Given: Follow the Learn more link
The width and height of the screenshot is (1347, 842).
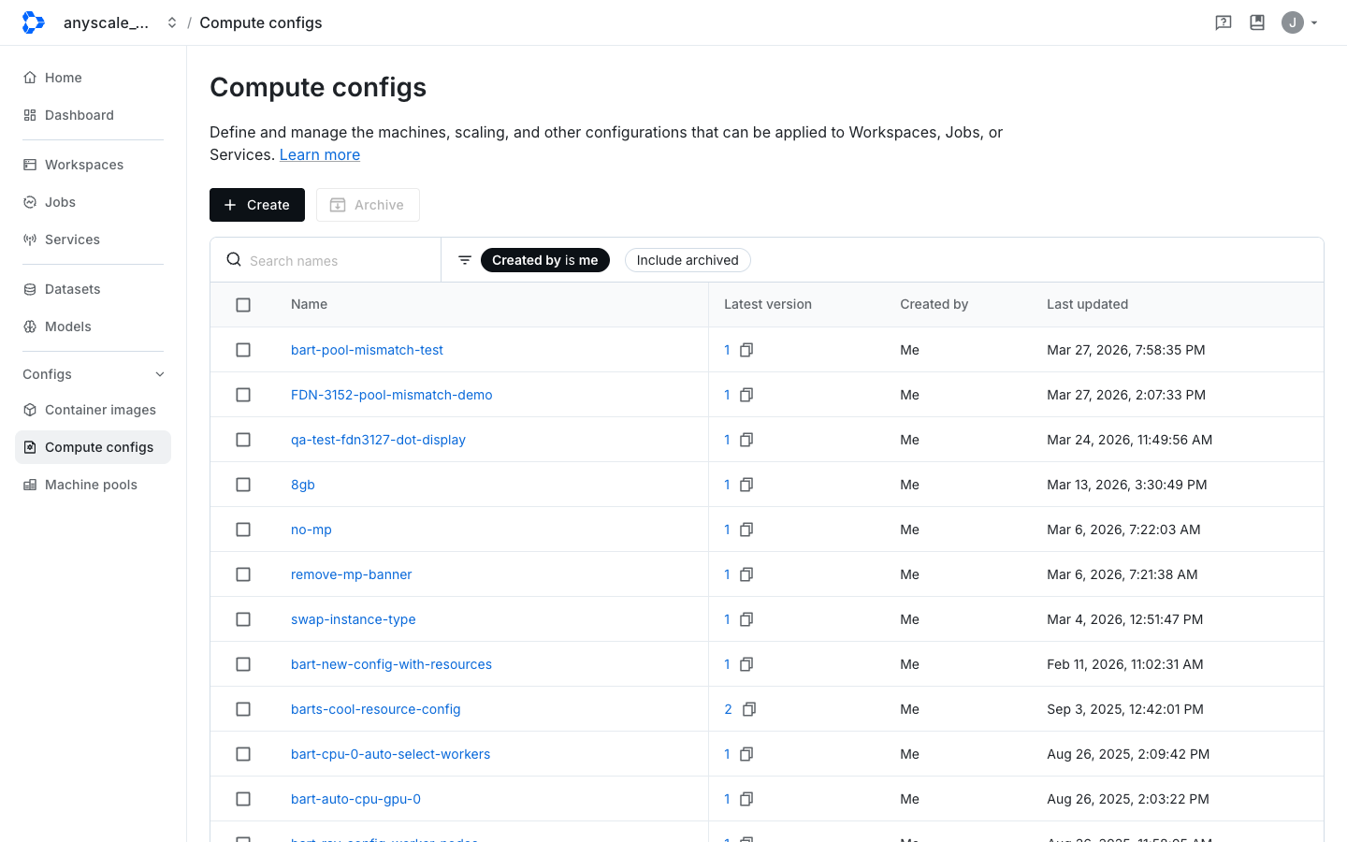Looking at the screenshot, I should pos(320,154).
